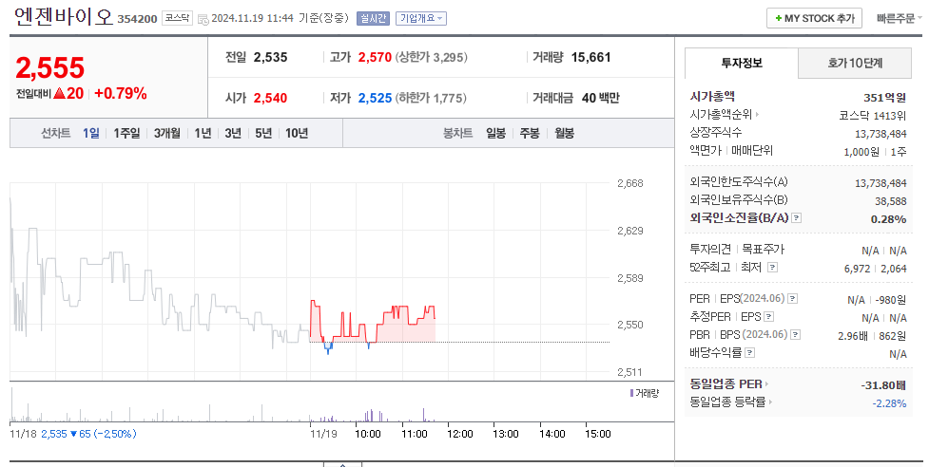The width and height of the screenshot is (929, 467).
Task: Click the 2,668 price axis label
Action: pyautogui.click(x=629, y=183)
